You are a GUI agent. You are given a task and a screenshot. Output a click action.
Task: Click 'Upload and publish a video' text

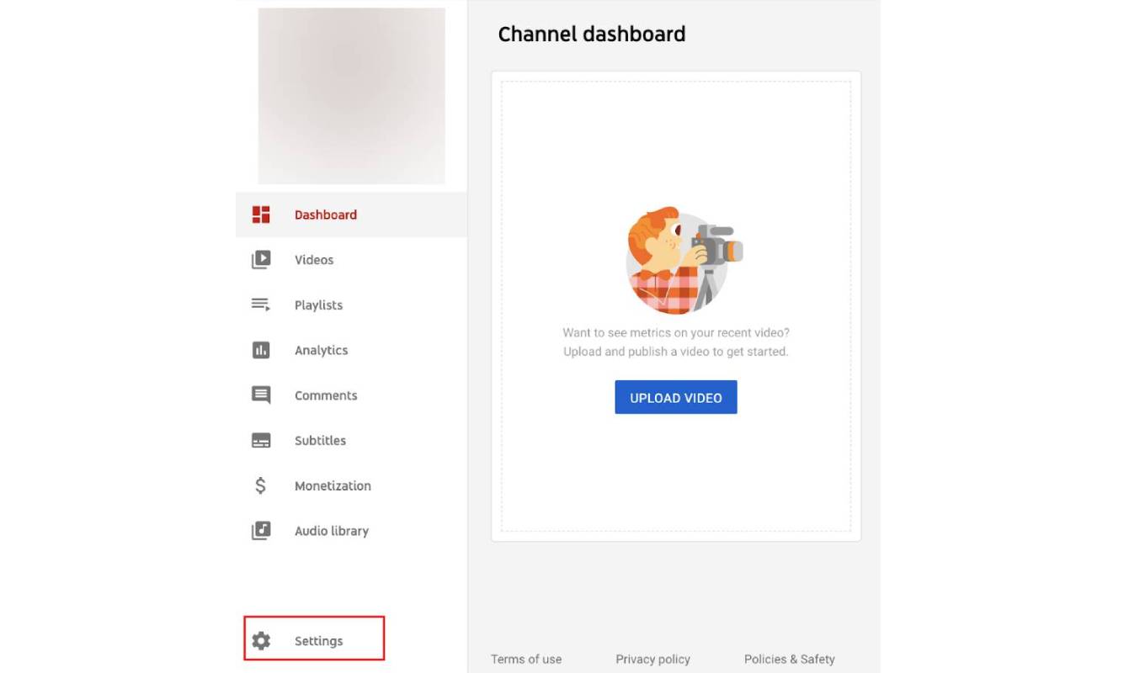(x=676, y=352)
